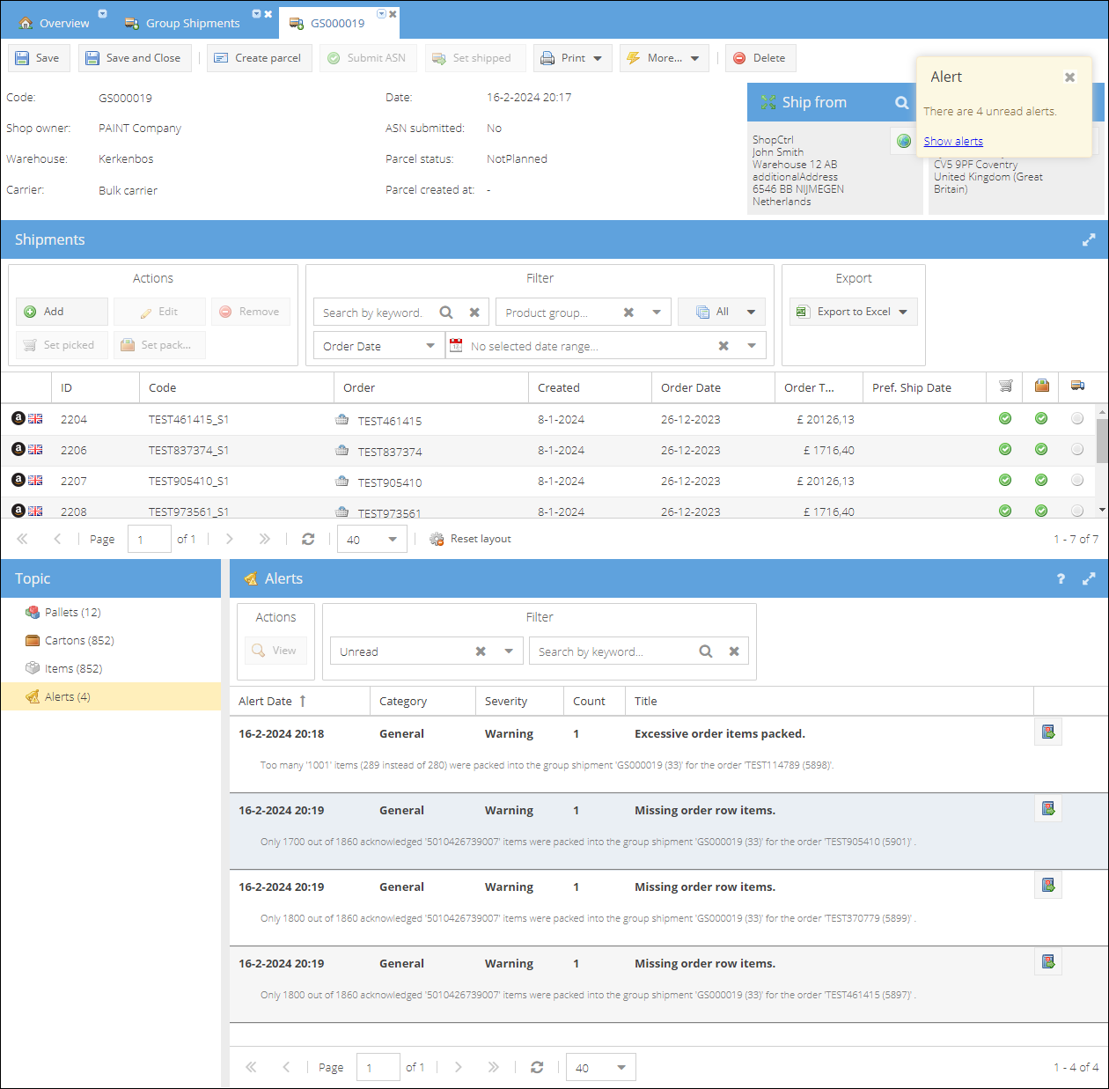Open the action icon for the TEST905410 alert
Viewport: 1109px width, 1089px height.
[1048, 809]
